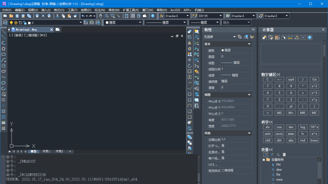This screenshot has height=184, width=328.
Task: Open the 文件(F) menu
Action: [7, 10]
